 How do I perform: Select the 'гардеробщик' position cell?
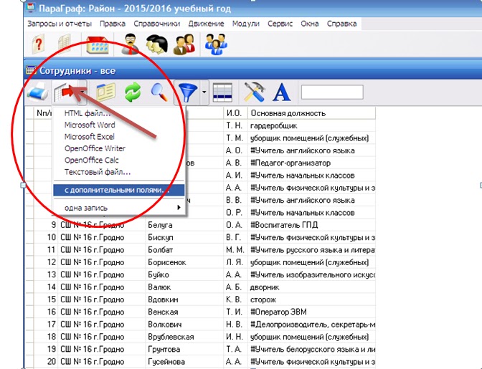[x=311, y=125]
